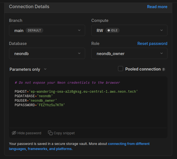Open the Read more link
This screenshot has width=177, height=159.
coord(157,7)
